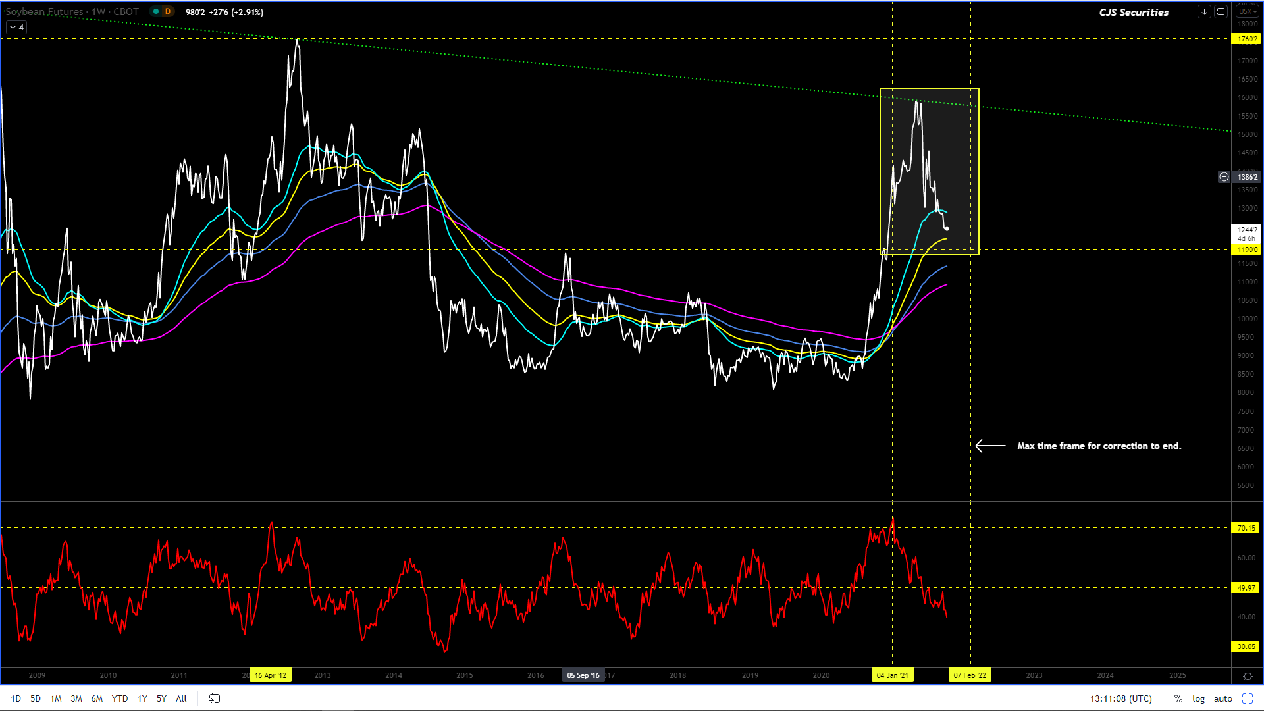Open the Go to date calendar icon
This screenshot has height=711, width=1264.
(x=214, y=698)
